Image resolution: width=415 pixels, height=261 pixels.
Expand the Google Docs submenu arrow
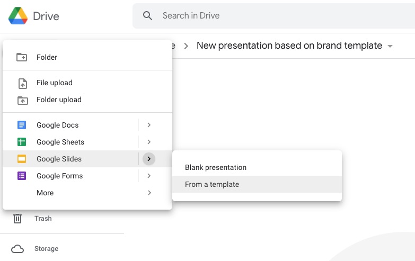149,125
